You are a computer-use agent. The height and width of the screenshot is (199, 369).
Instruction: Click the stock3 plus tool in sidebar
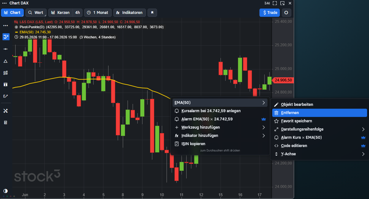coord(6,37)
